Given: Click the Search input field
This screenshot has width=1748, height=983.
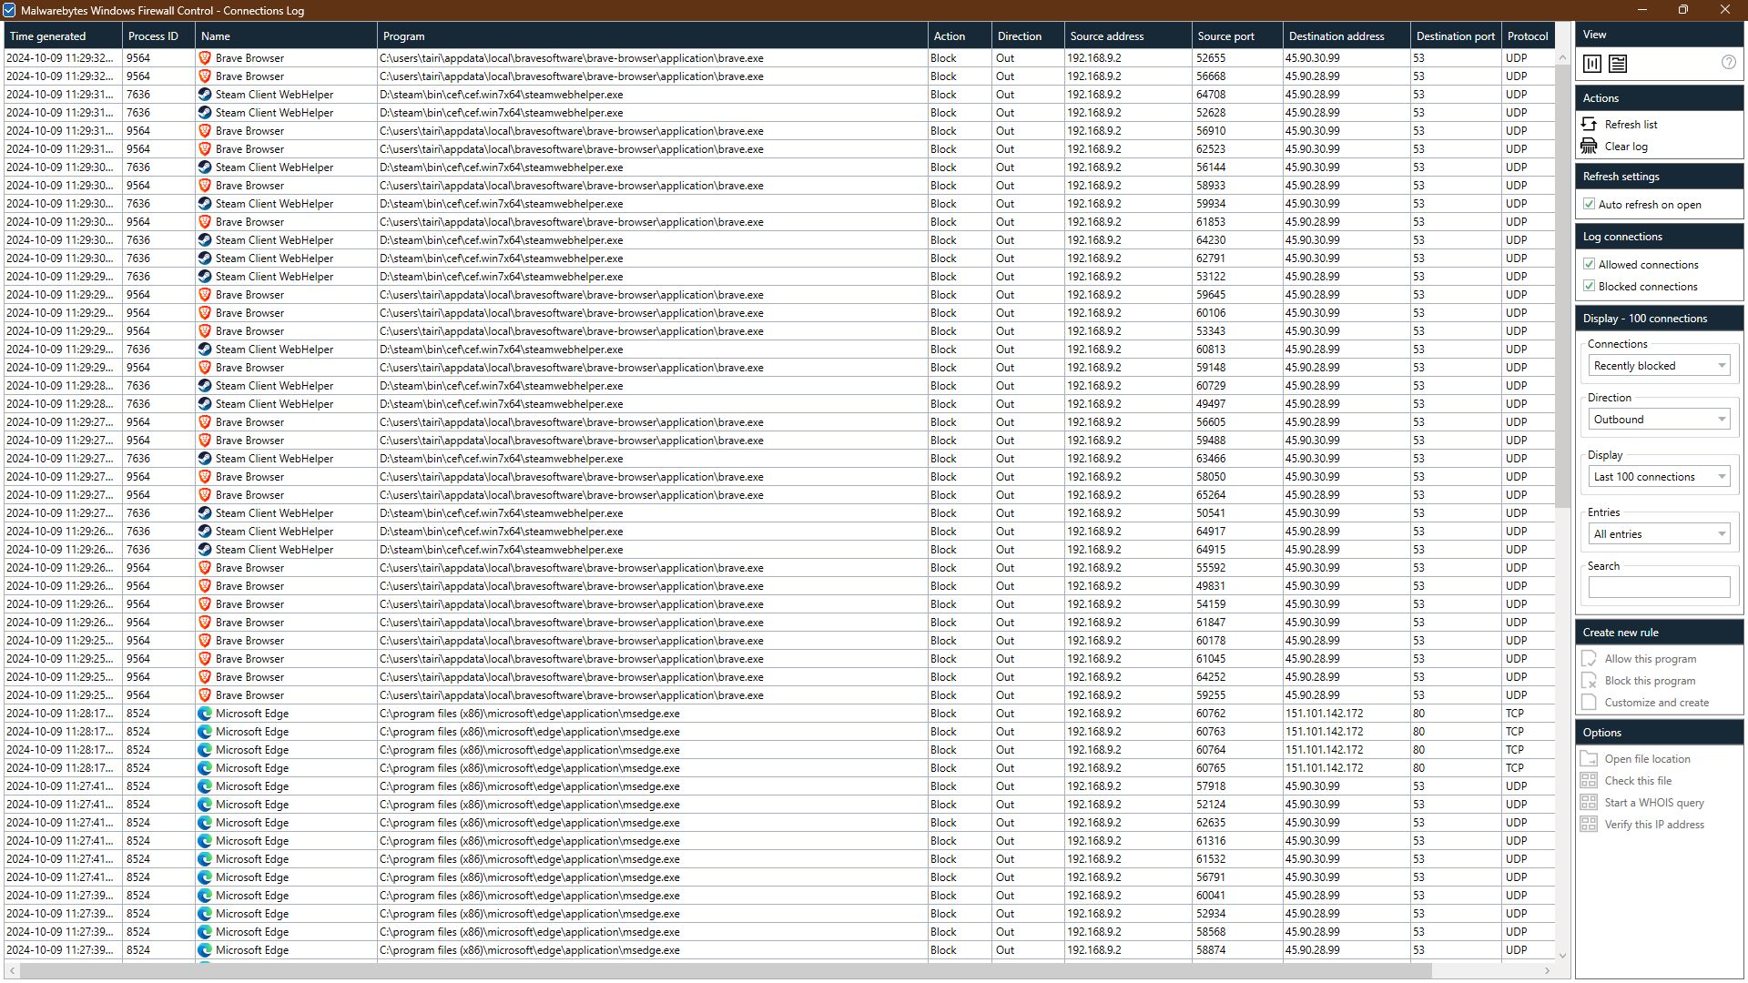Looking at the screenshot, I should (1659, 588).
